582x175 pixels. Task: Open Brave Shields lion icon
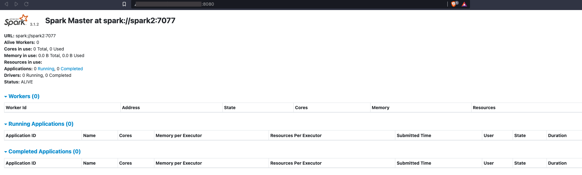pos(454,4)
